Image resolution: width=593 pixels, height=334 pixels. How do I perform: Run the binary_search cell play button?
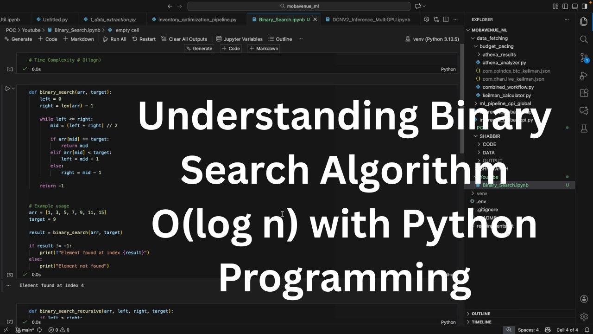point(7,88)
